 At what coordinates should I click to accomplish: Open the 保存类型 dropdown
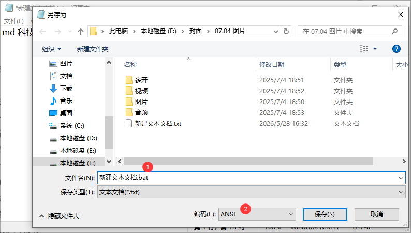(252, 192)
